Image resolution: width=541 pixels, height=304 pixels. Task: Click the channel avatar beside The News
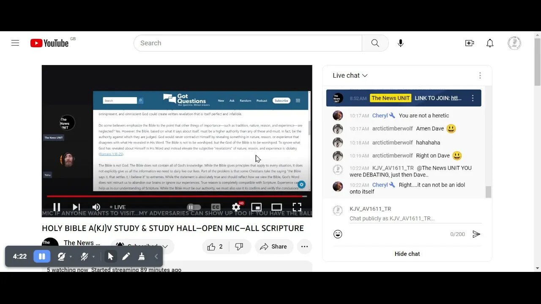pyautogui.click(x=50, y=245)
